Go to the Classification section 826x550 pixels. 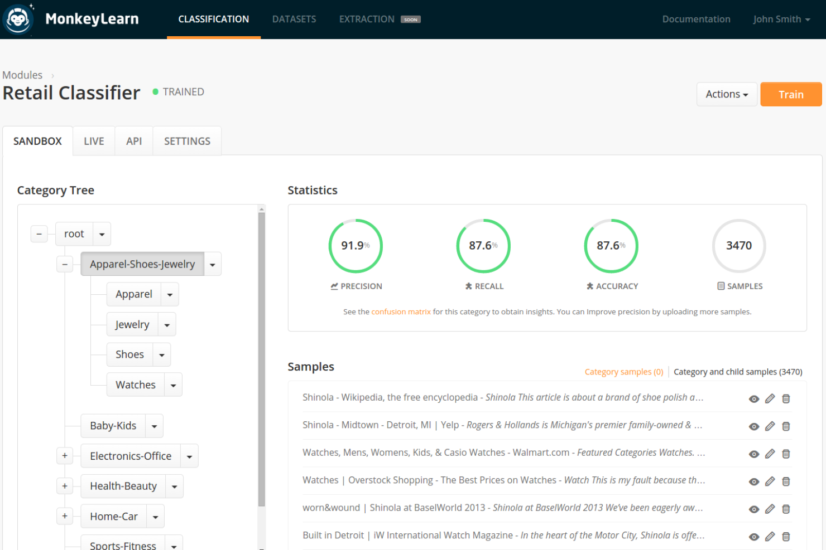[x=214, y=19]
